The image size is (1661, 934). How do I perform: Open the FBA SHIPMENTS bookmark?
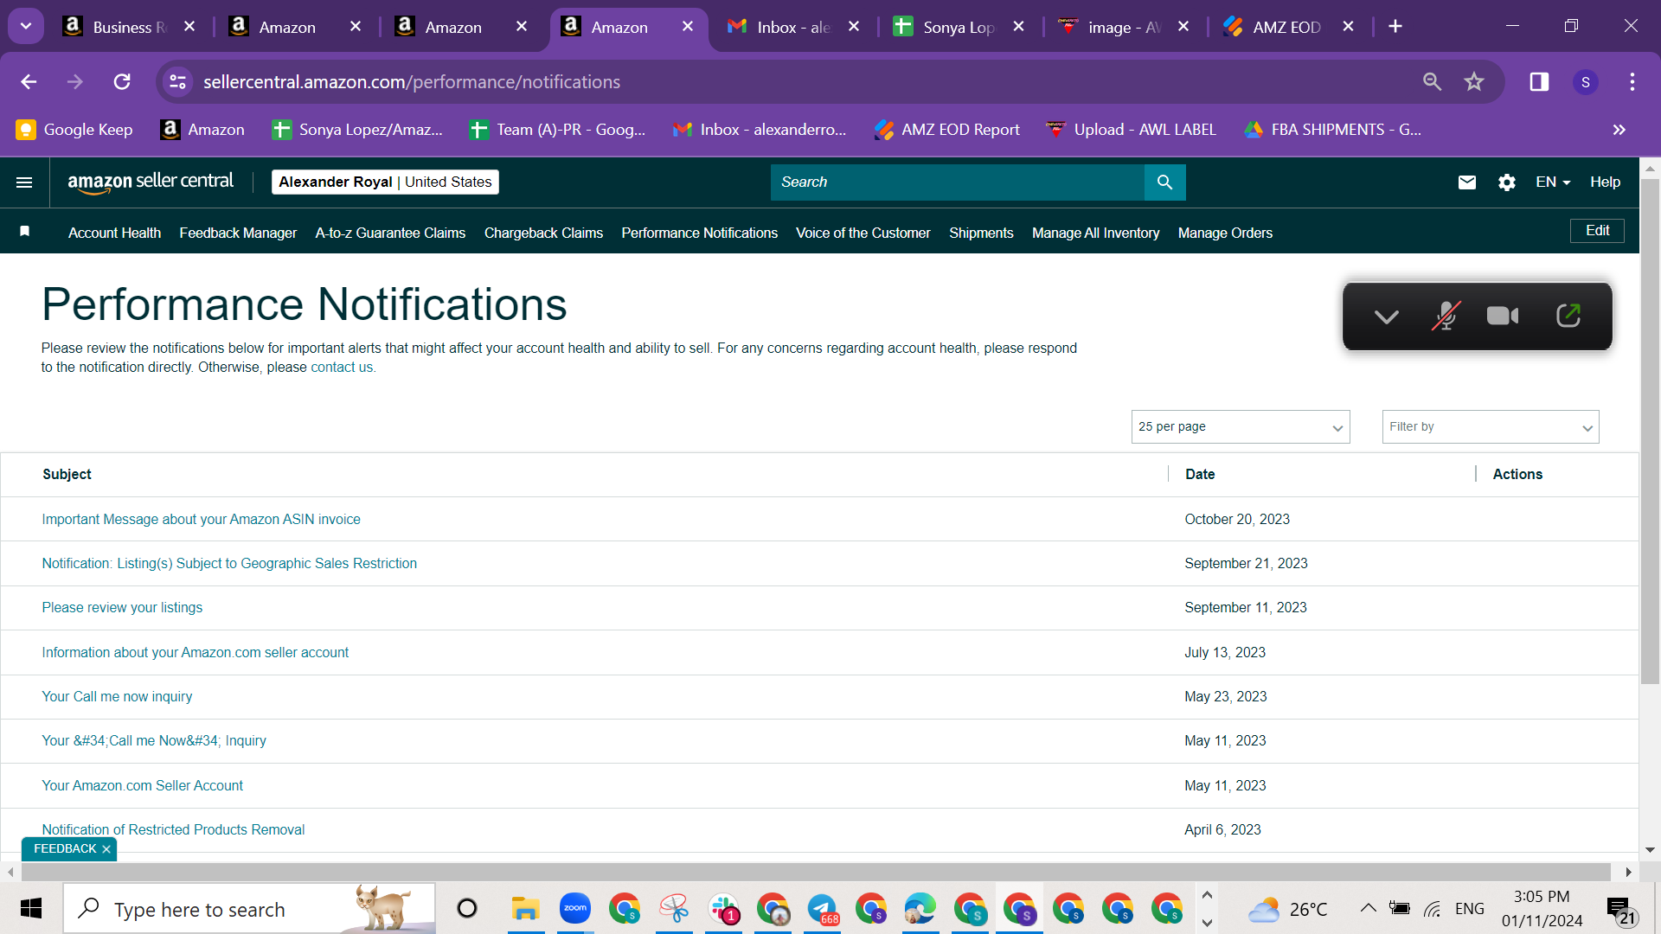(1332, 130)
